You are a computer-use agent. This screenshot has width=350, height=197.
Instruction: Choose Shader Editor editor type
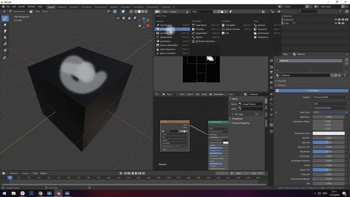(x=172, y=37)
